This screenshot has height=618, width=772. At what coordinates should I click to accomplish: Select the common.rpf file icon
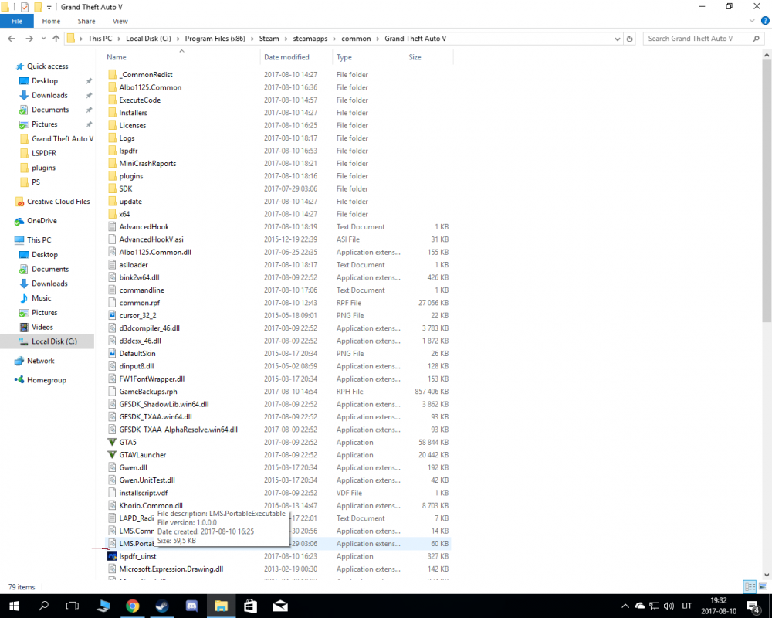(112, 303)
